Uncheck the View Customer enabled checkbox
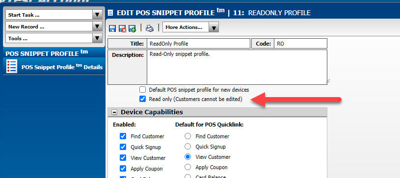 123,157
